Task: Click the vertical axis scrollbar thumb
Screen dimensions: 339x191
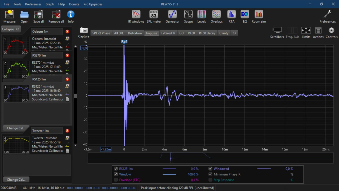Action: coord(75,96)
